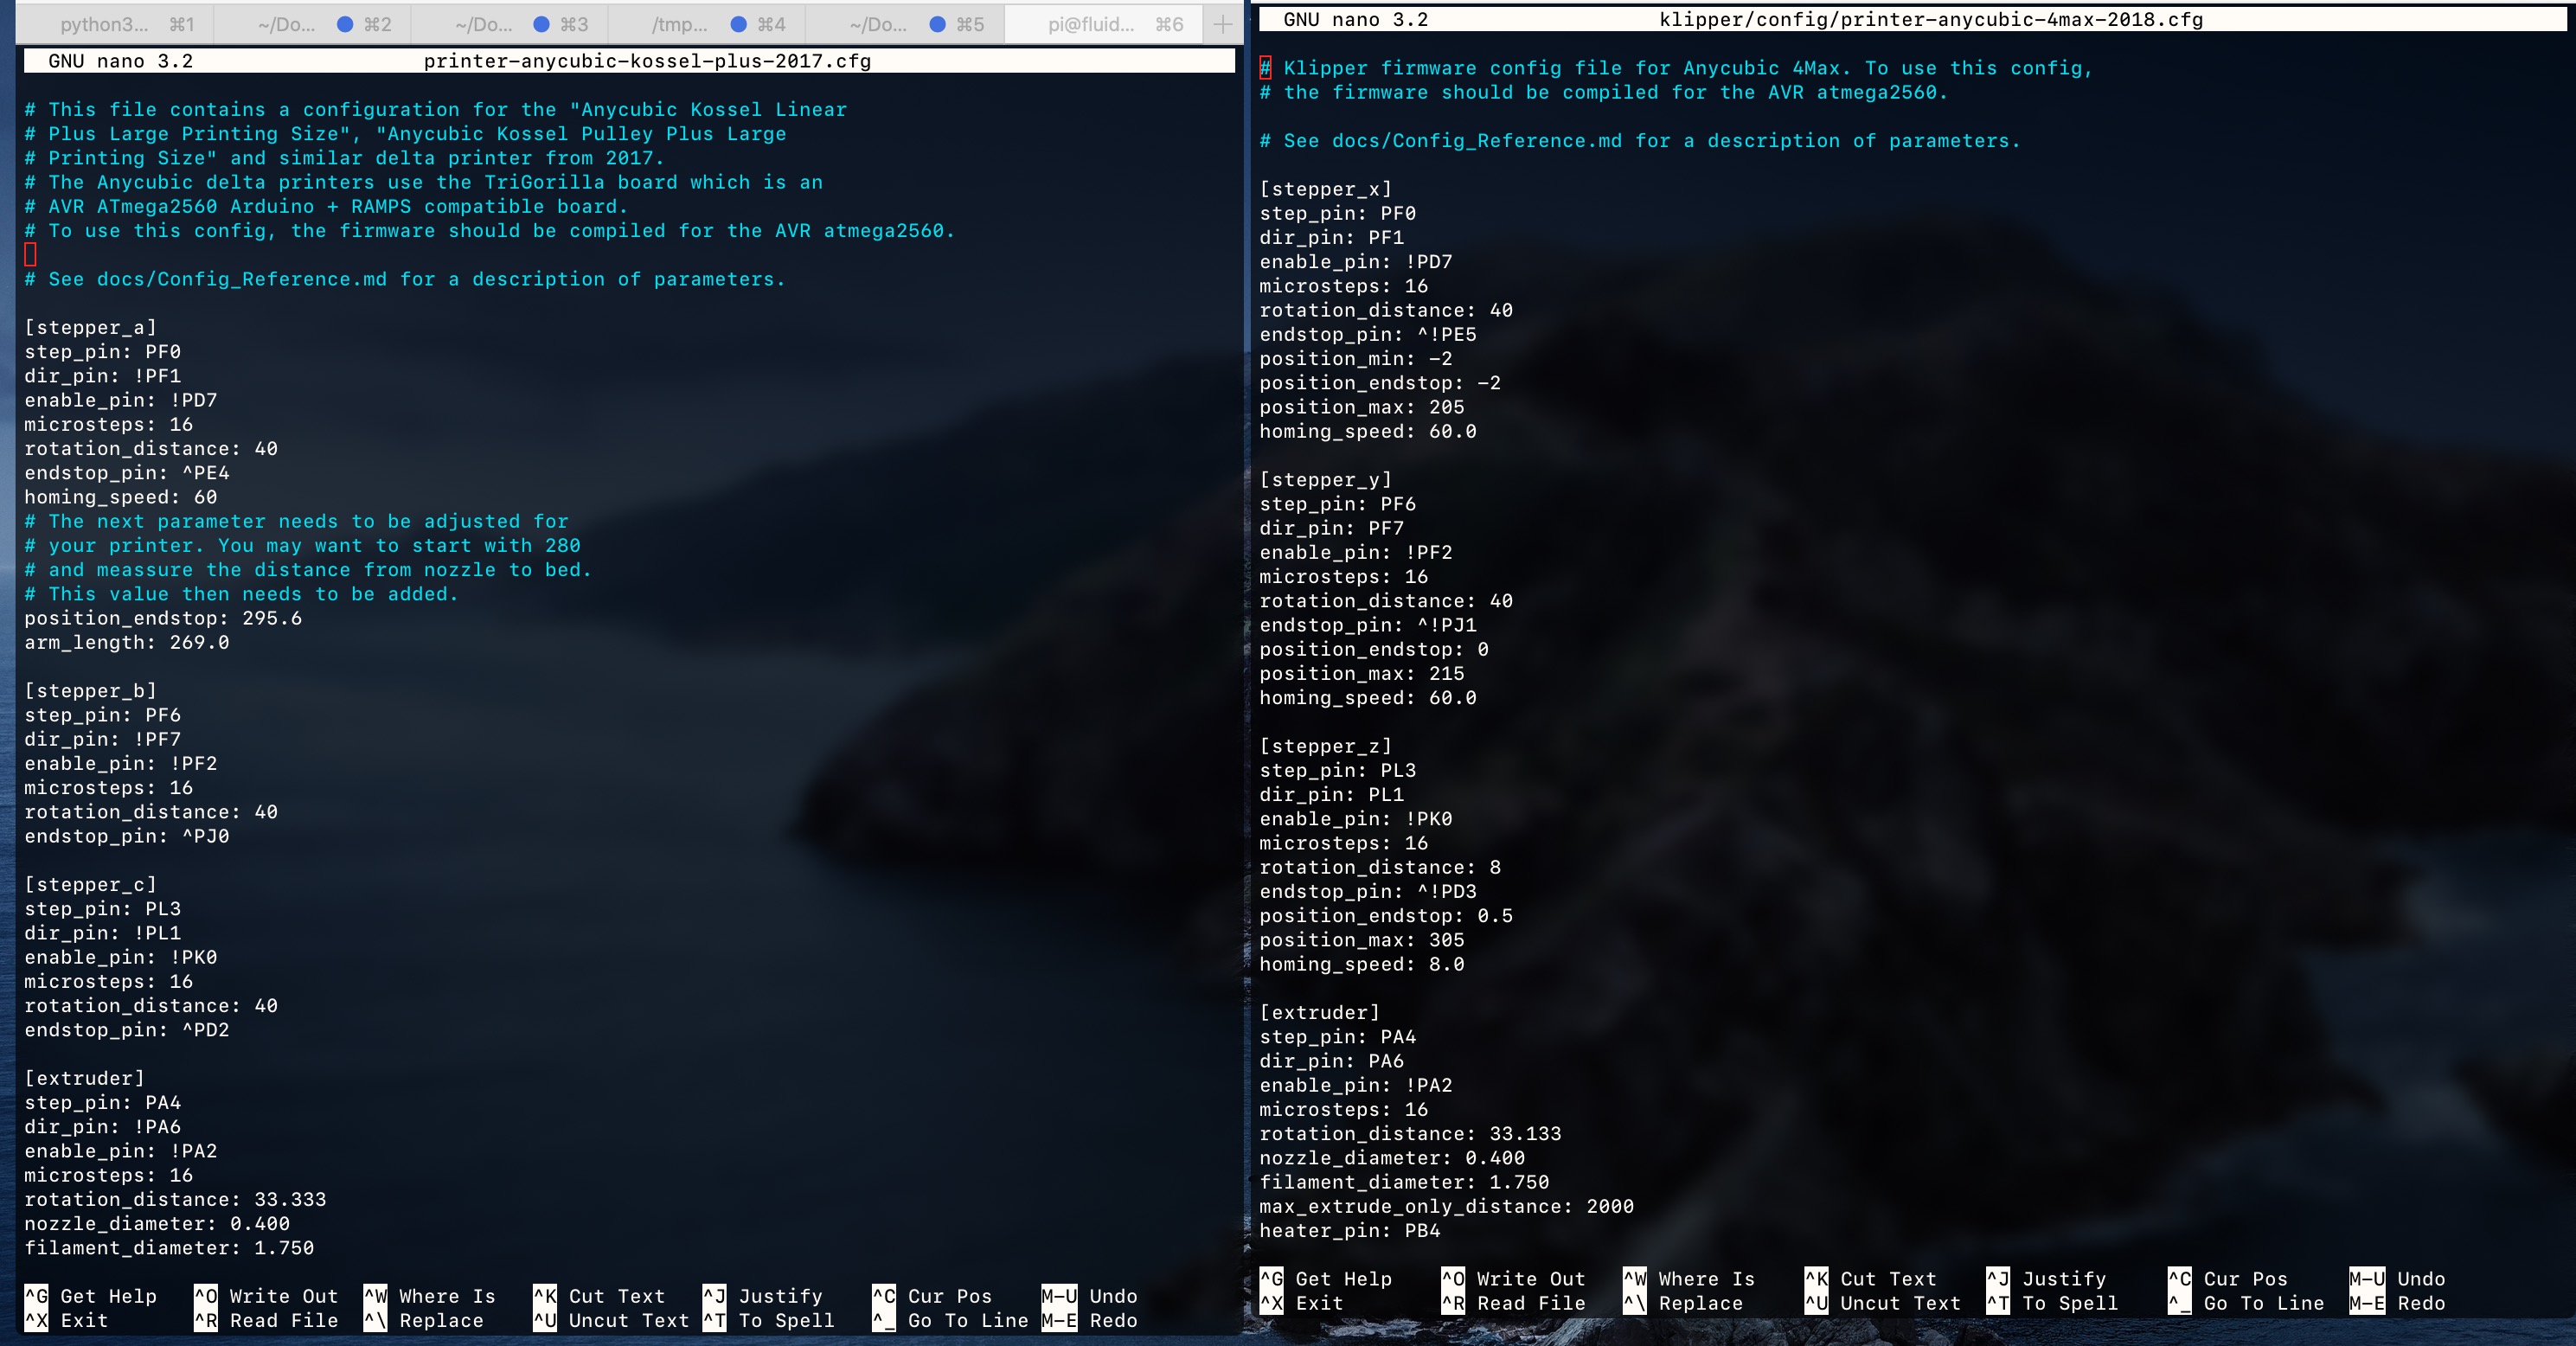Screen dimensions: 2576x1346
Task: Click ^X Exit in left nano window
Action: pyautogui.click(x=66, y=1320)
